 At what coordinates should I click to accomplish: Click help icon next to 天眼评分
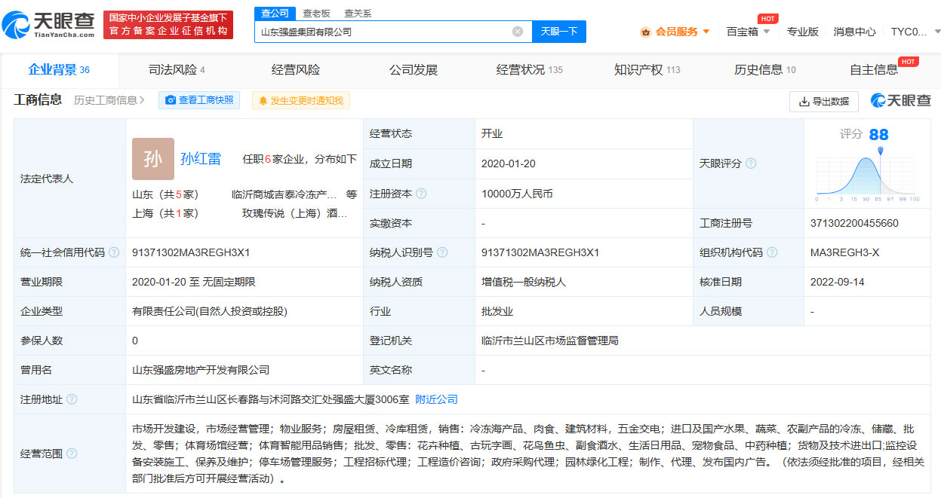click(x=751, y=163)
